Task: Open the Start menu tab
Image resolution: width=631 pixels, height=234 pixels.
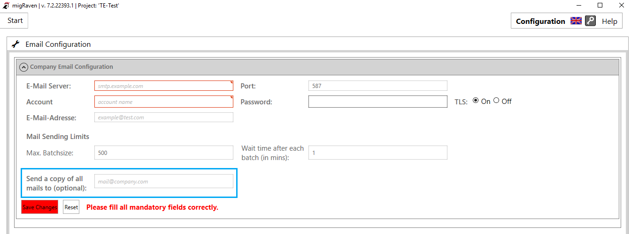Action: coord(15,21)
